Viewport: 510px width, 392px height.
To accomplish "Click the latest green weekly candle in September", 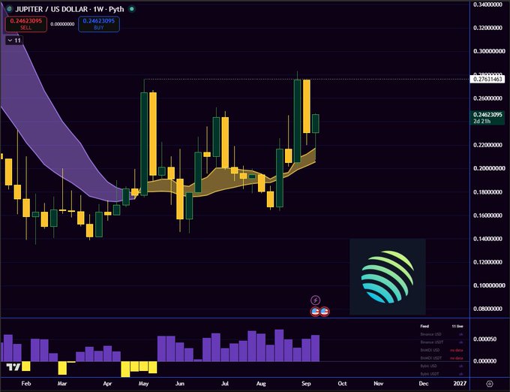I will (x=316, y=123).
